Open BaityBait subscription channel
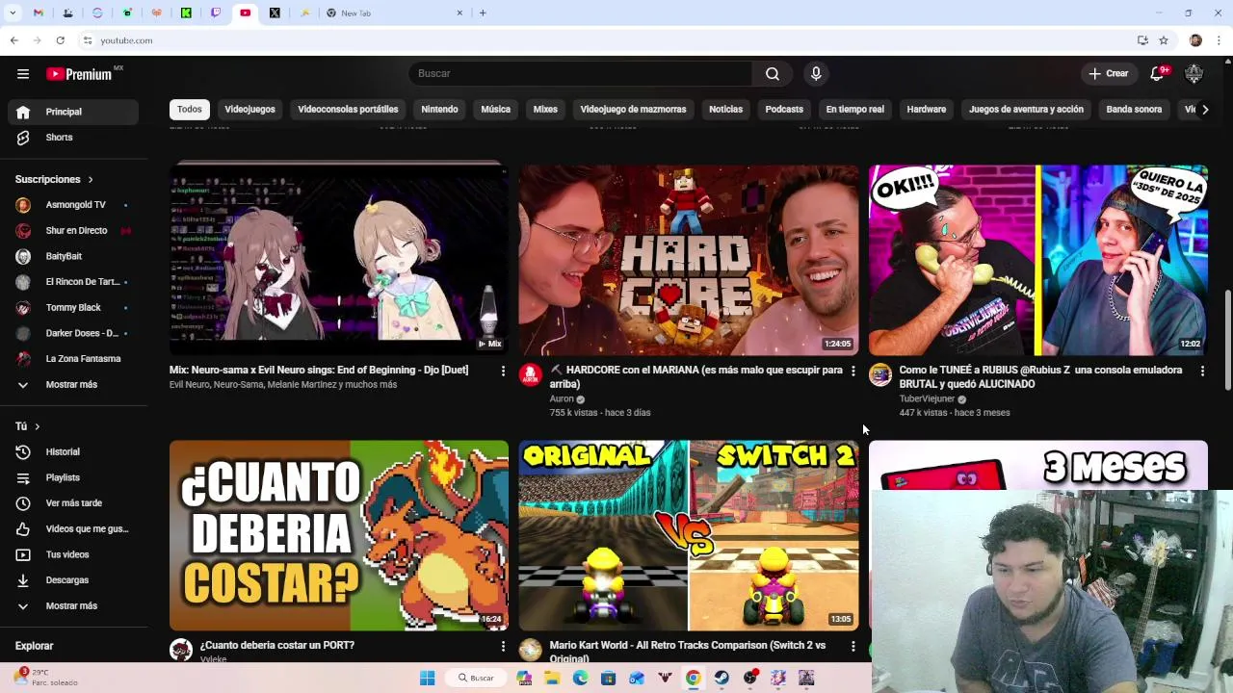Viewport: 1233px width, 693px height. tap(73, 257)
